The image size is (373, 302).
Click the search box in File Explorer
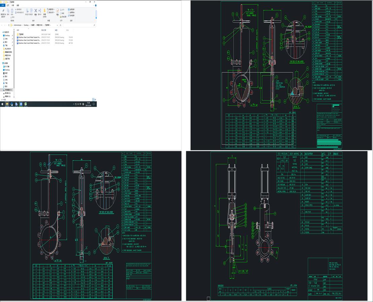pyautogui.click(x=79, y=25)
